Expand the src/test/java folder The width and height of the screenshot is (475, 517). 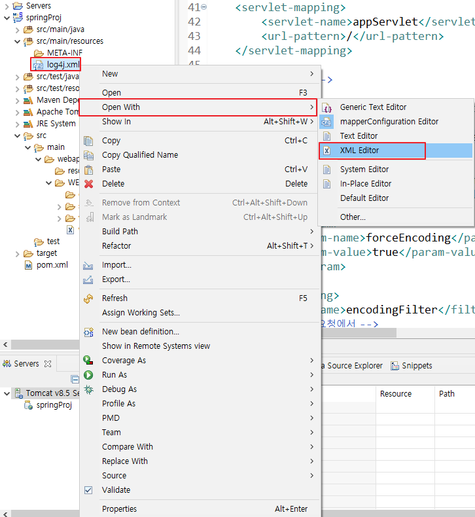17,77
